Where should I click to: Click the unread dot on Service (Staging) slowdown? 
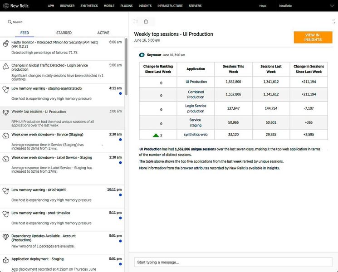pos(120,140)
